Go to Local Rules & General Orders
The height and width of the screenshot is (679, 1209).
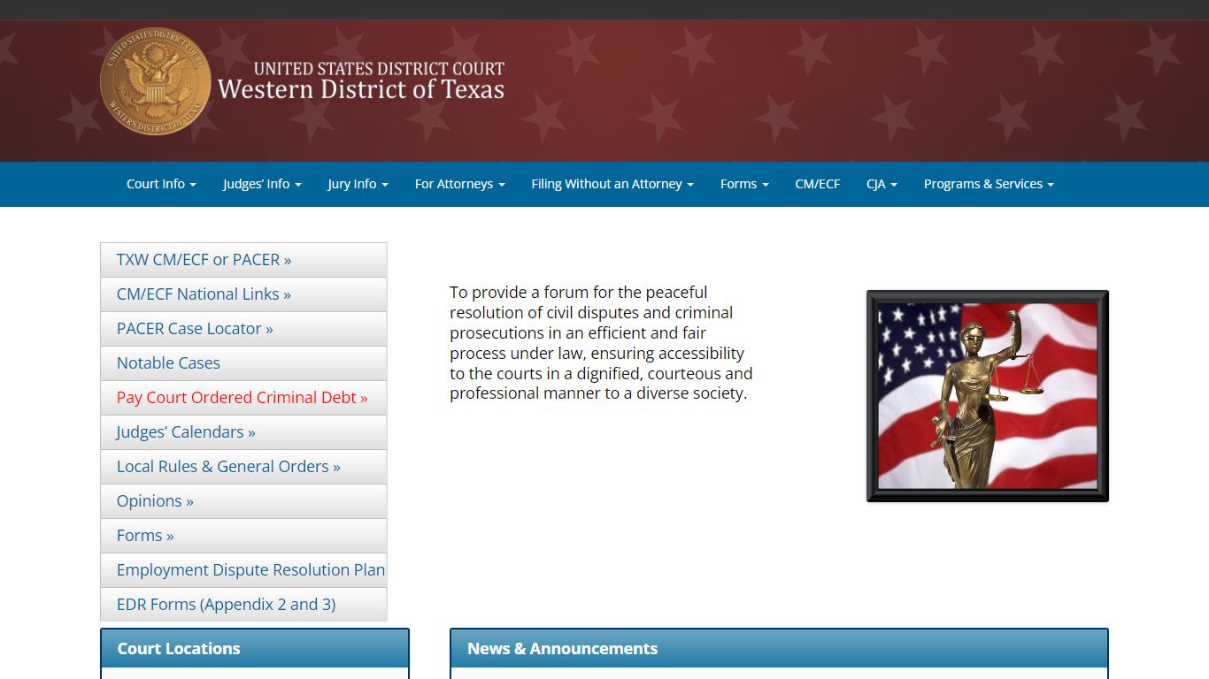coord(243,467)
